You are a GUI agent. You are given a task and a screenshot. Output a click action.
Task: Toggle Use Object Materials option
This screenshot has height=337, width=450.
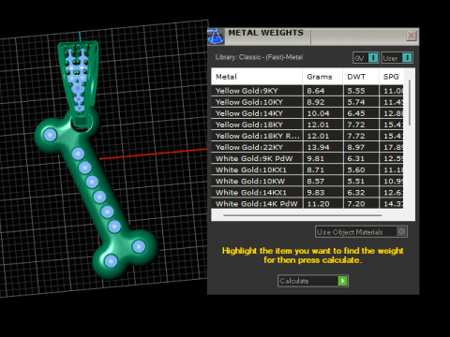pos(361,232)
